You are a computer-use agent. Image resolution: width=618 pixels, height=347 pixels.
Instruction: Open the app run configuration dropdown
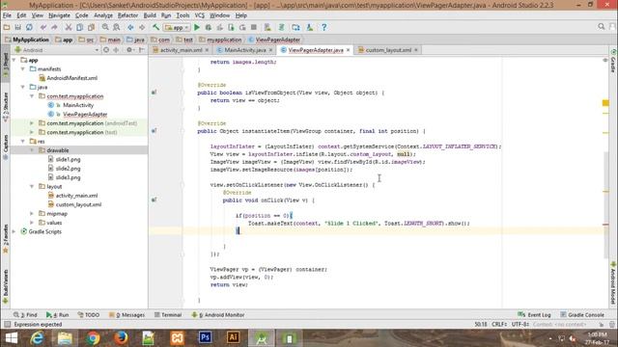coord(177,28)
